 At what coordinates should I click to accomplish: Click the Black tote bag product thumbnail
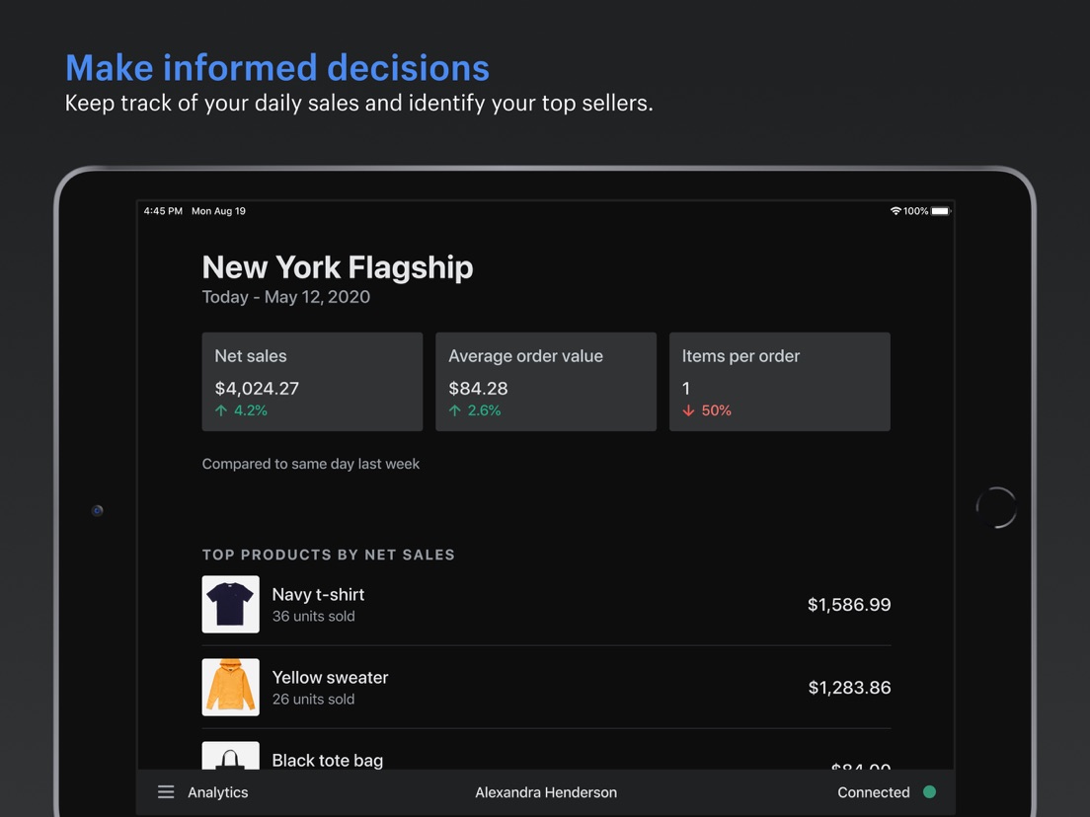[230, 760]
